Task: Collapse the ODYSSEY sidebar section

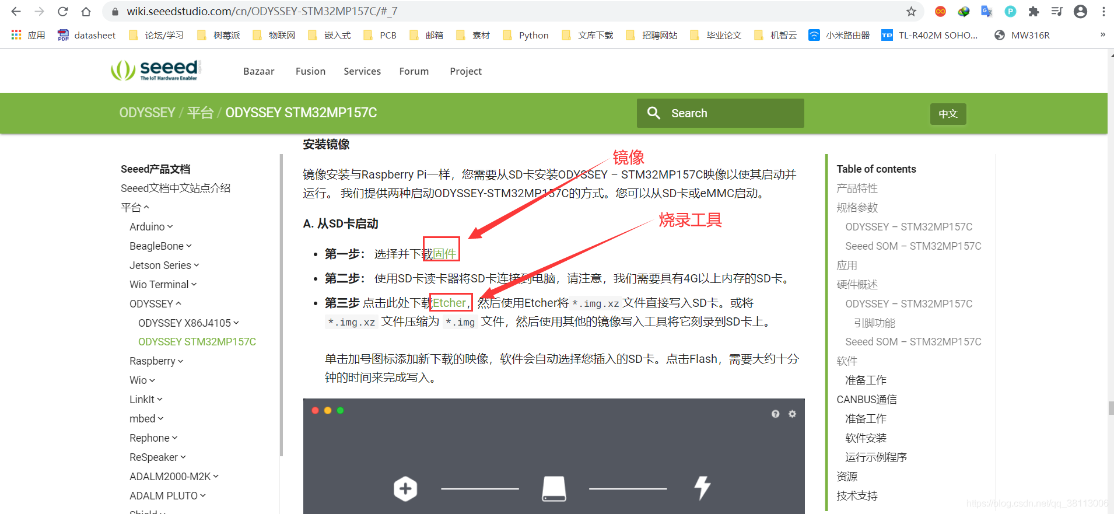Action: click(156, 303)
